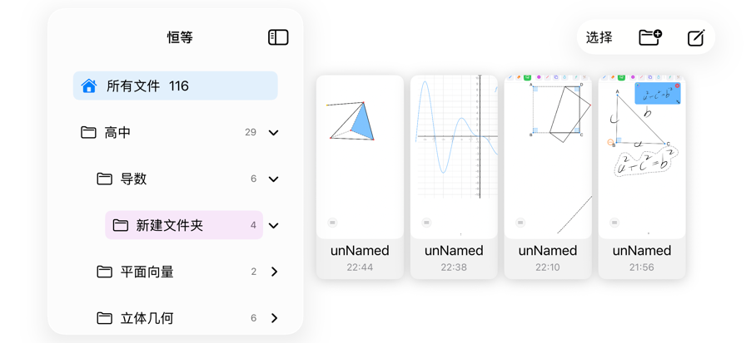The width and height of the screenshot is (746, 343).
Task: Create a new note with compose icon
Action: coord(696,37)
